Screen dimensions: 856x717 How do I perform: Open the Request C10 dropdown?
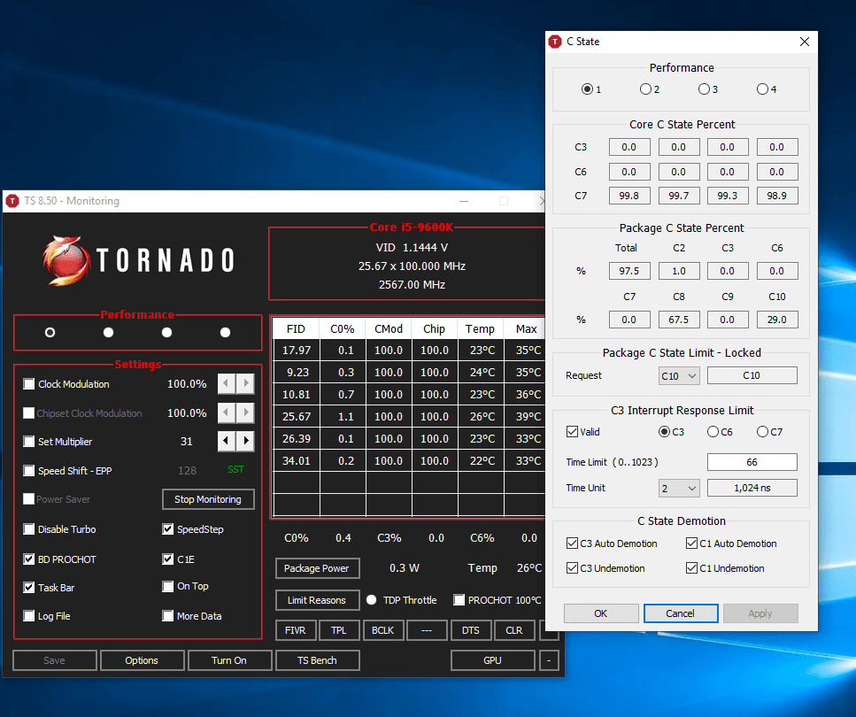pyautogui.click(x=679, y=375)
